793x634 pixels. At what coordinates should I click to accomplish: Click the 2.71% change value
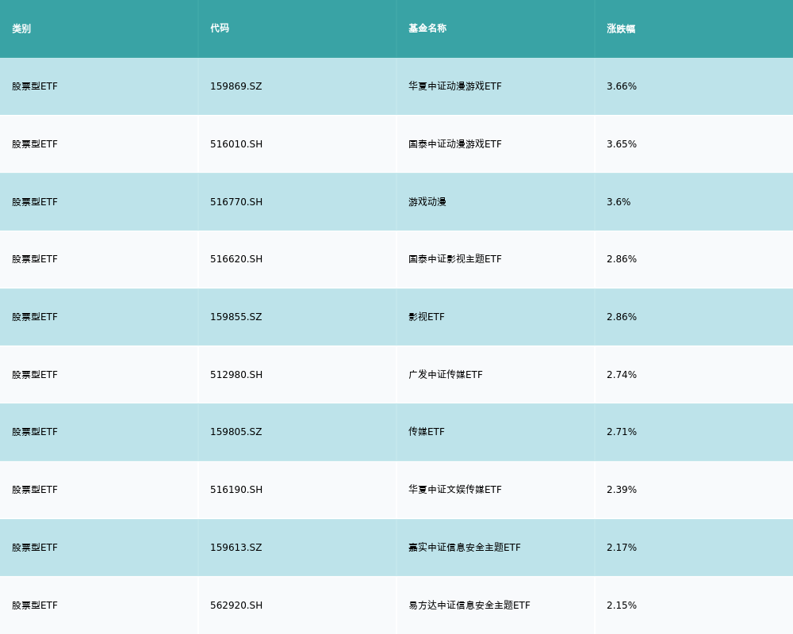(622, 432)
